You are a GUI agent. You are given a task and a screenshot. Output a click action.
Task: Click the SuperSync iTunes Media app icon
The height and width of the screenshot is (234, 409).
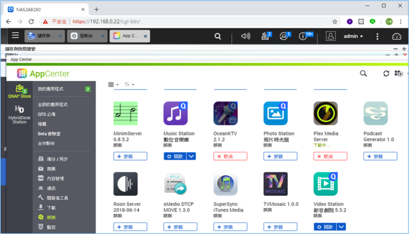[226, 183]
